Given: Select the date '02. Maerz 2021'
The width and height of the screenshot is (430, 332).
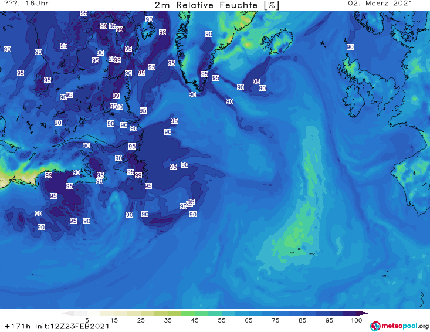Looking at the screenshot, I should (x=380, y=4).
